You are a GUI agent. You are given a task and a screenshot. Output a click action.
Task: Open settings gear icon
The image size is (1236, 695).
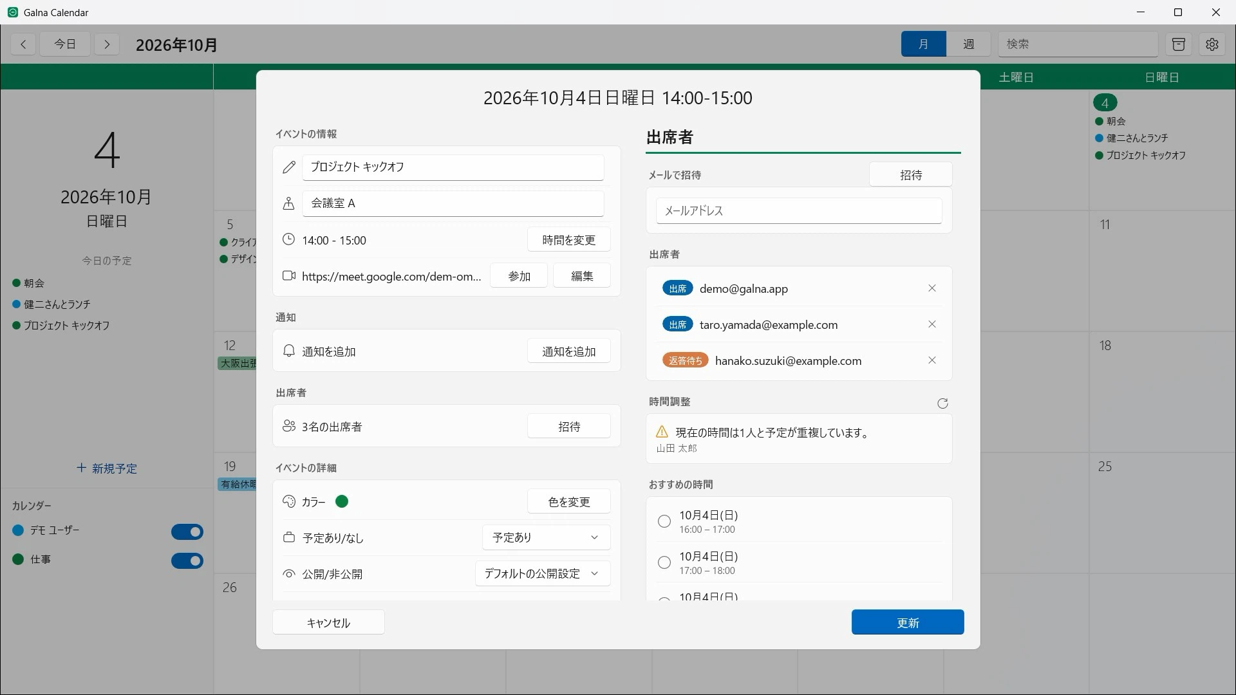[1212, 44]
